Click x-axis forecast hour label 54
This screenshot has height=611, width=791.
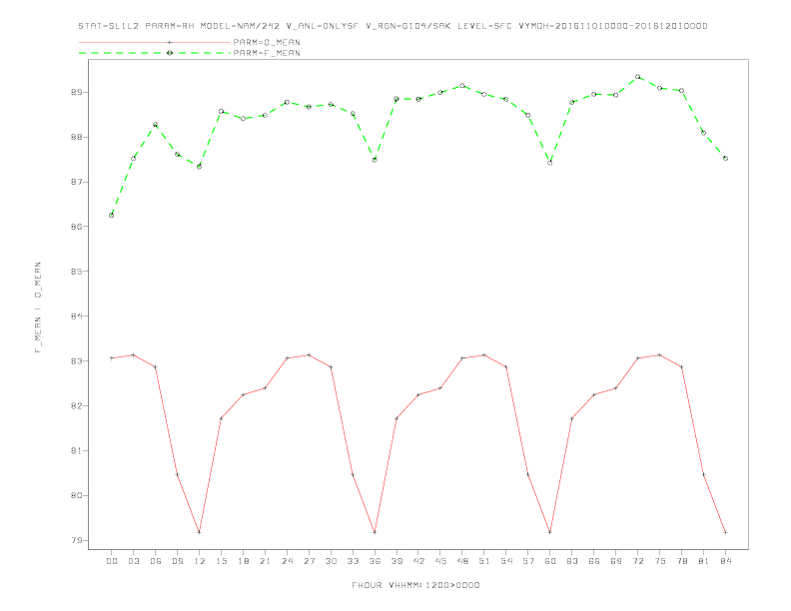[x=506, y=561]
